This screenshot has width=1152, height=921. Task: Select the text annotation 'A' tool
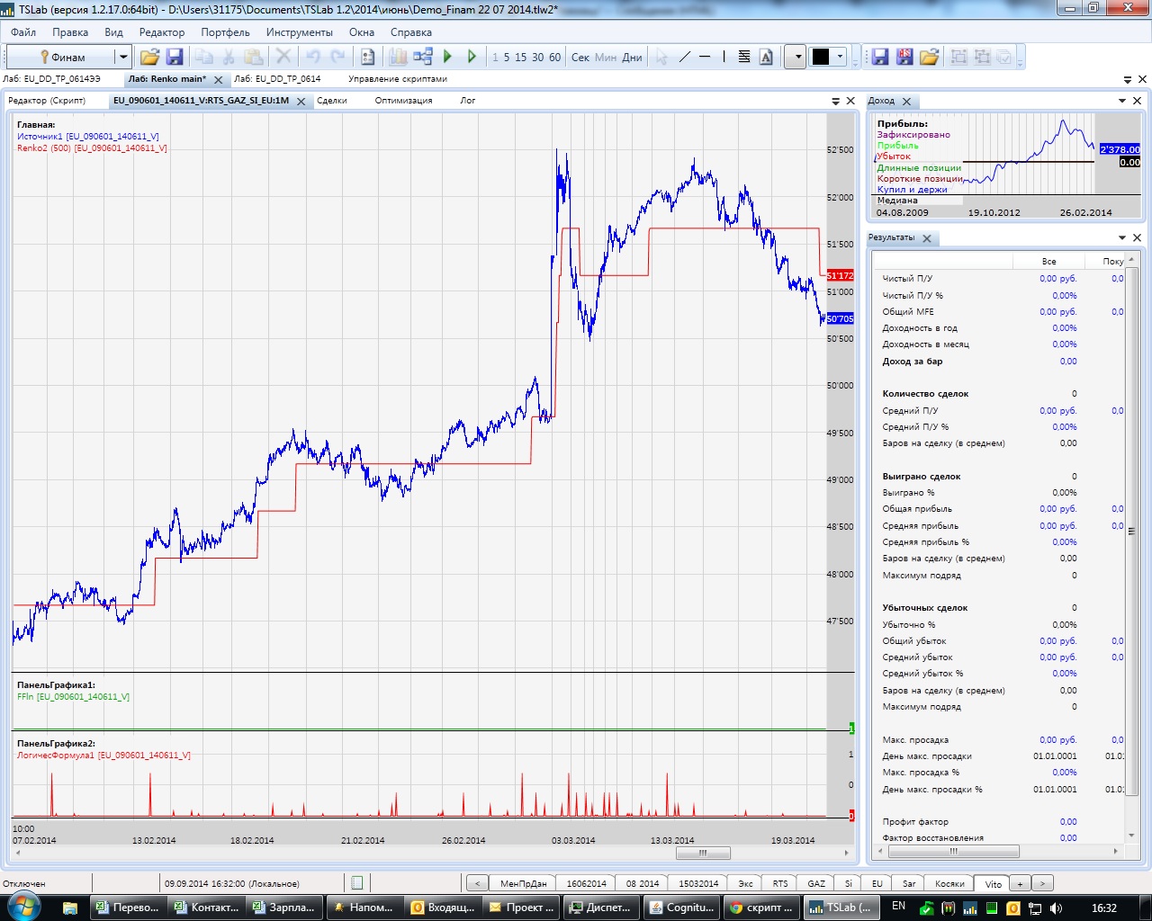[x=766, y=57]
